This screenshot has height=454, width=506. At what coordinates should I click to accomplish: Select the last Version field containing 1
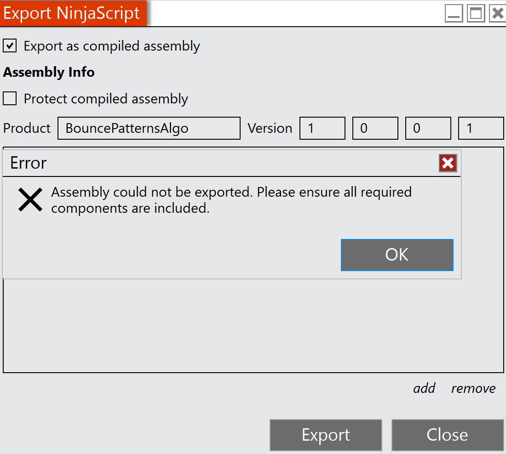click(481, 128)
